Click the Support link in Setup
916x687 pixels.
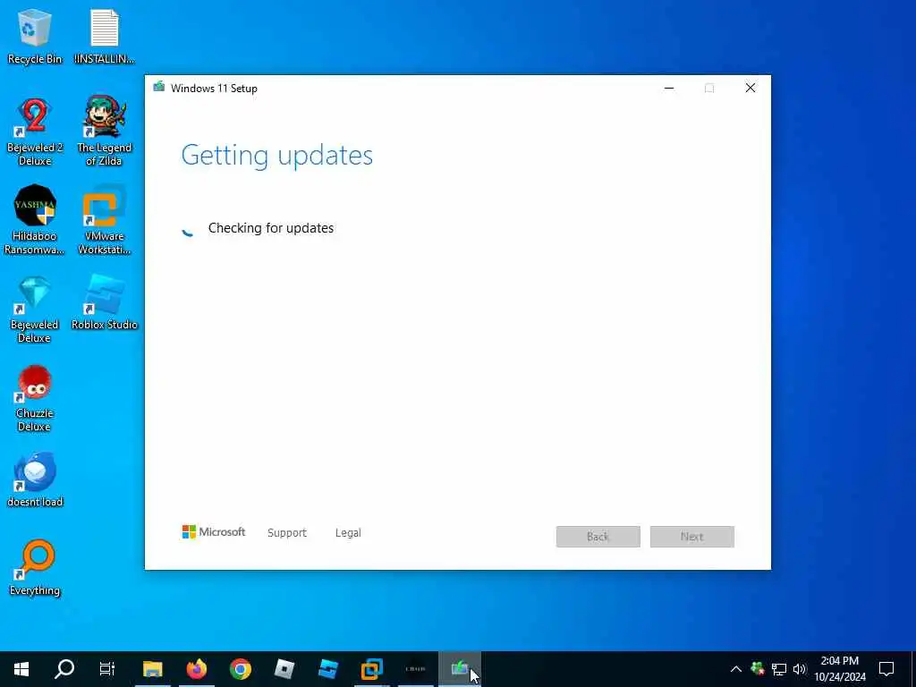(287, 533)
